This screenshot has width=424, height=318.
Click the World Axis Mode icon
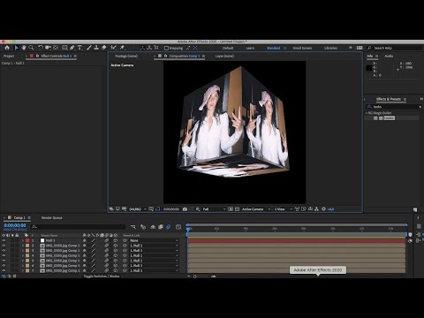[149, 48]
